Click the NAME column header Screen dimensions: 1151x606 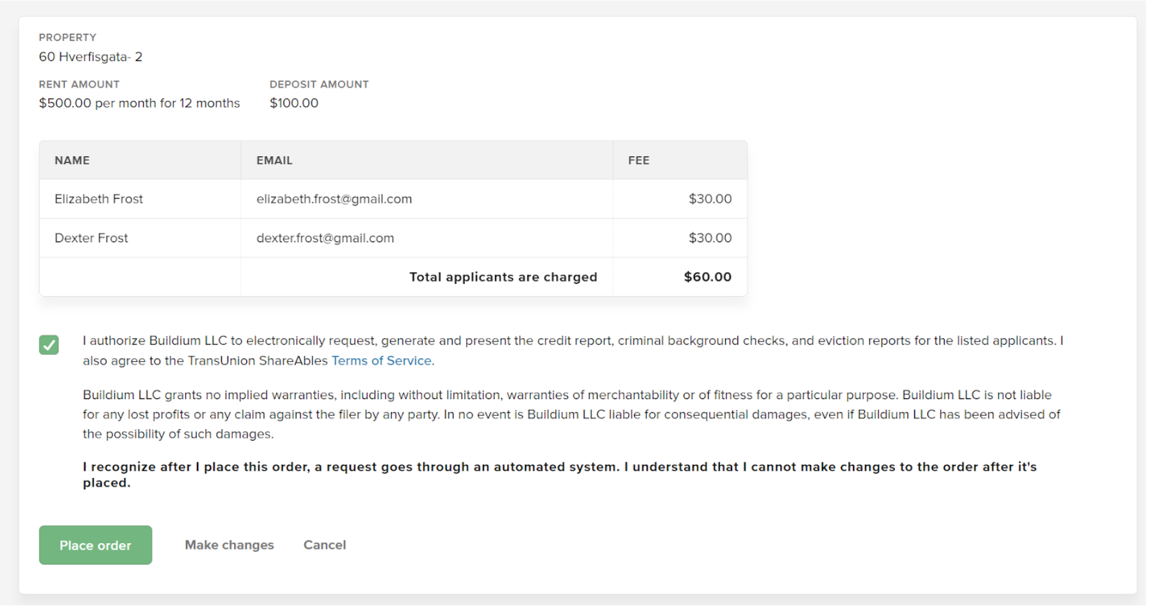[72, 160]
